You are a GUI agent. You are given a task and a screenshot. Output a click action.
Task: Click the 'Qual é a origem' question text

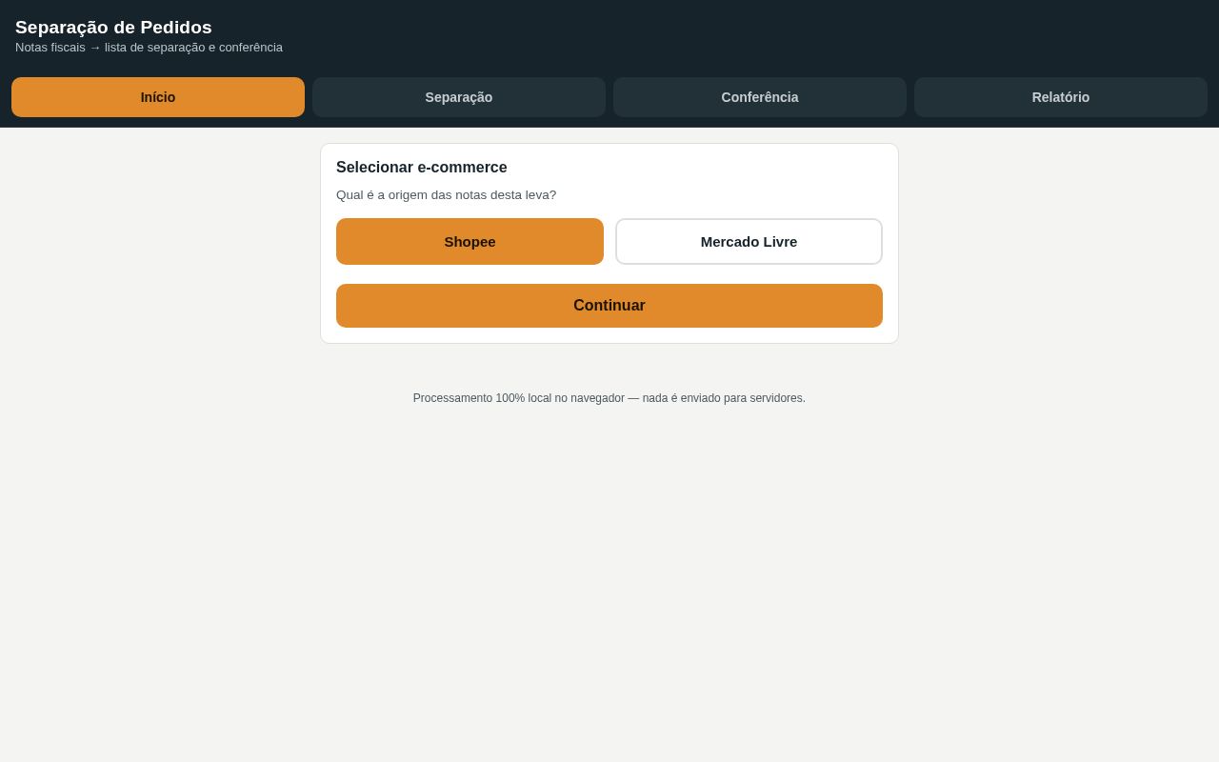click(446, 195)
